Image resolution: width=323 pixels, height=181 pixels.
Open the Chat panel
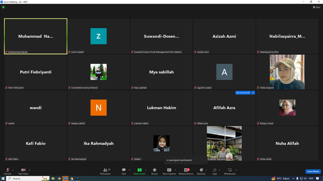124,171
